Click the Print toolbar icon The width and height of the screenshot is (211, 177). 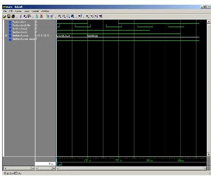[x=13, y=16]
